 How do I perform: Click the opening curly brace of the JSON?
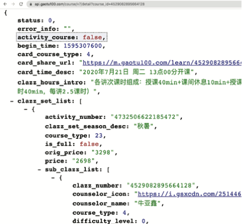coord(6,13)
